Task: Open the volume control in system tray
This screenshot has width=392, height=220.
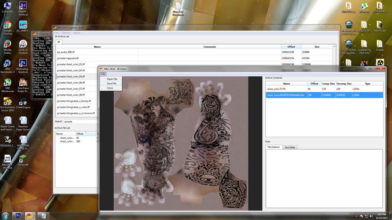Action: click(x=371, y=216)
